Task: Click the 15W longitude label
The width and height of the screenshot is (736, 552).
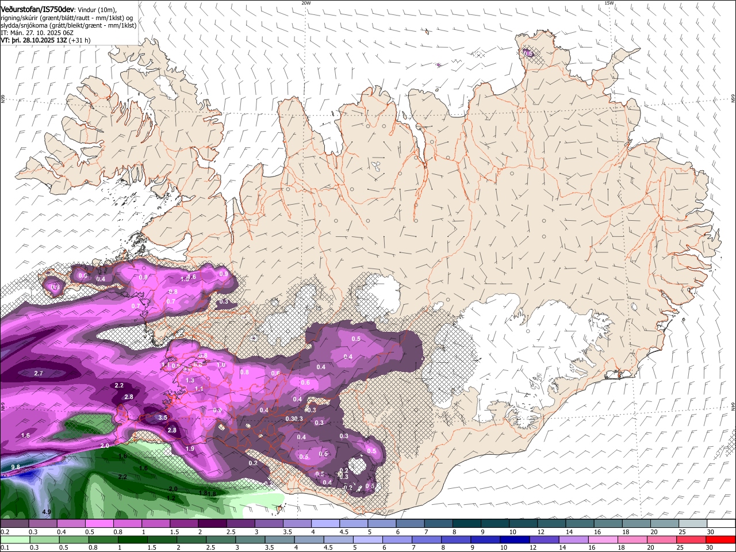Action: (609, 3)
